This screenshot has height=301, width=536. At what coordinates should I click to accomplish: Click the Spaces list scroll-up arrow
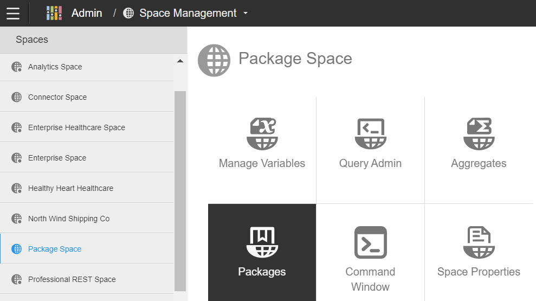pos(180,61)
